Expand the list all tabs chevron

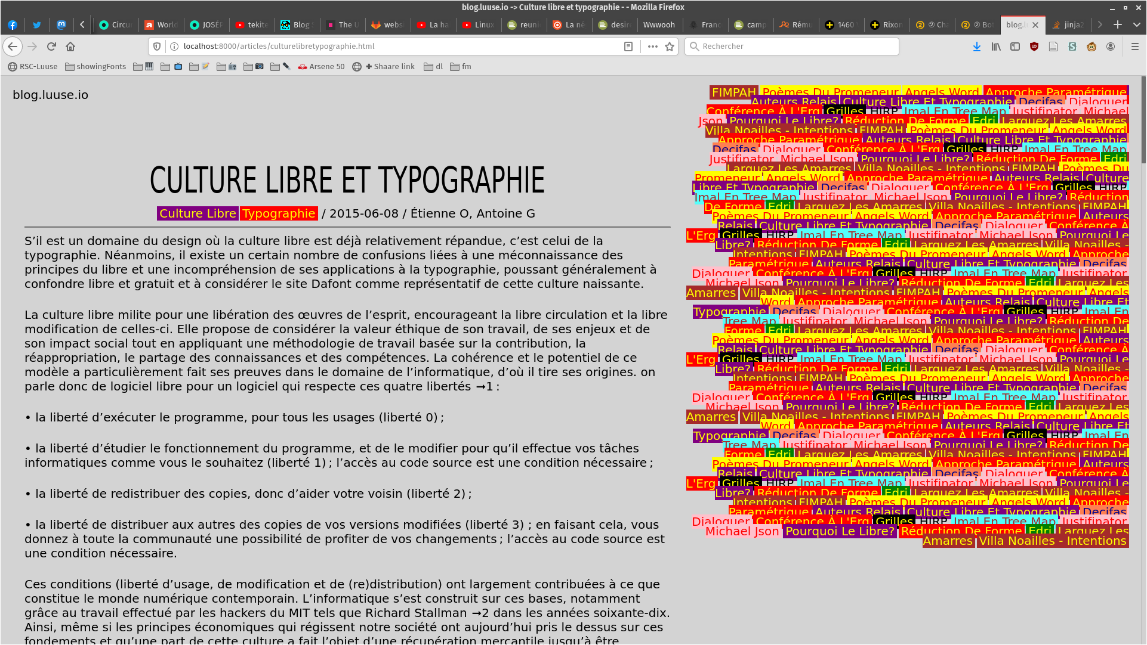point(1136,24)
